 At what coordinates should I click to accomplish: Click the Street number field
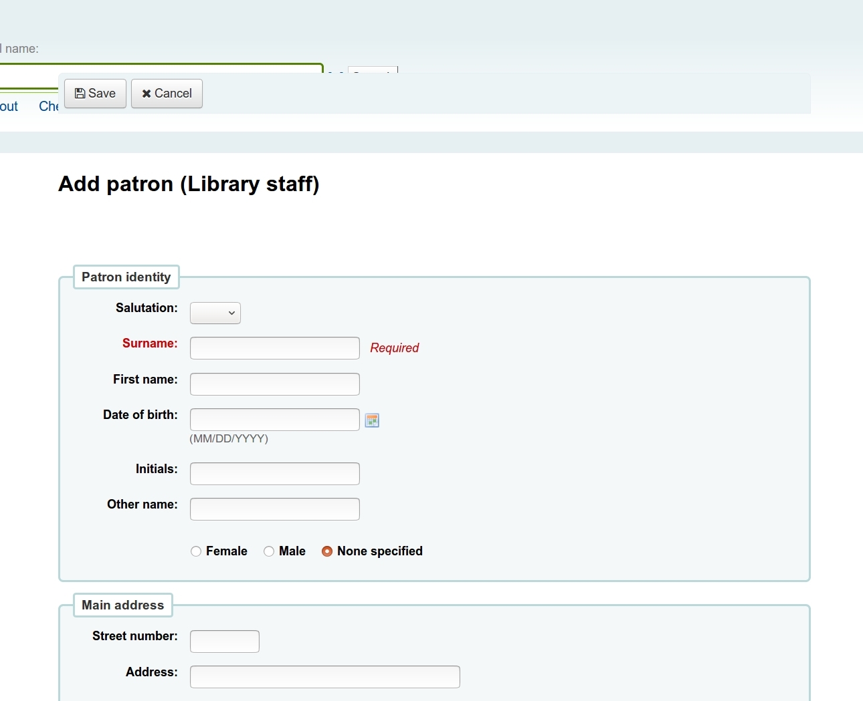224,642
